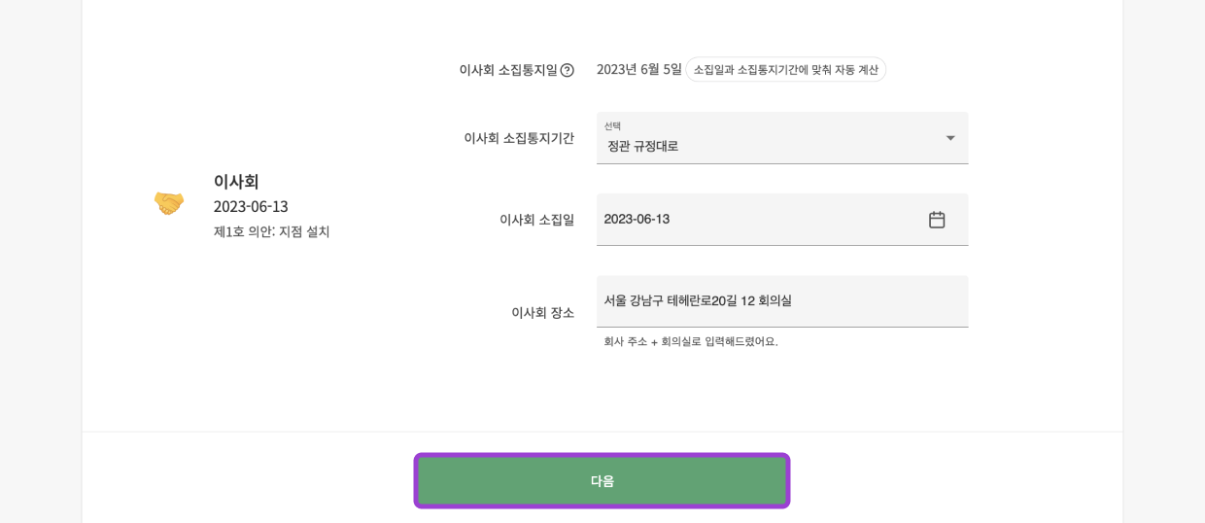Click the 이사회 장소 label
Viewport: 1205px width, 523px height.
pos(542,312)
